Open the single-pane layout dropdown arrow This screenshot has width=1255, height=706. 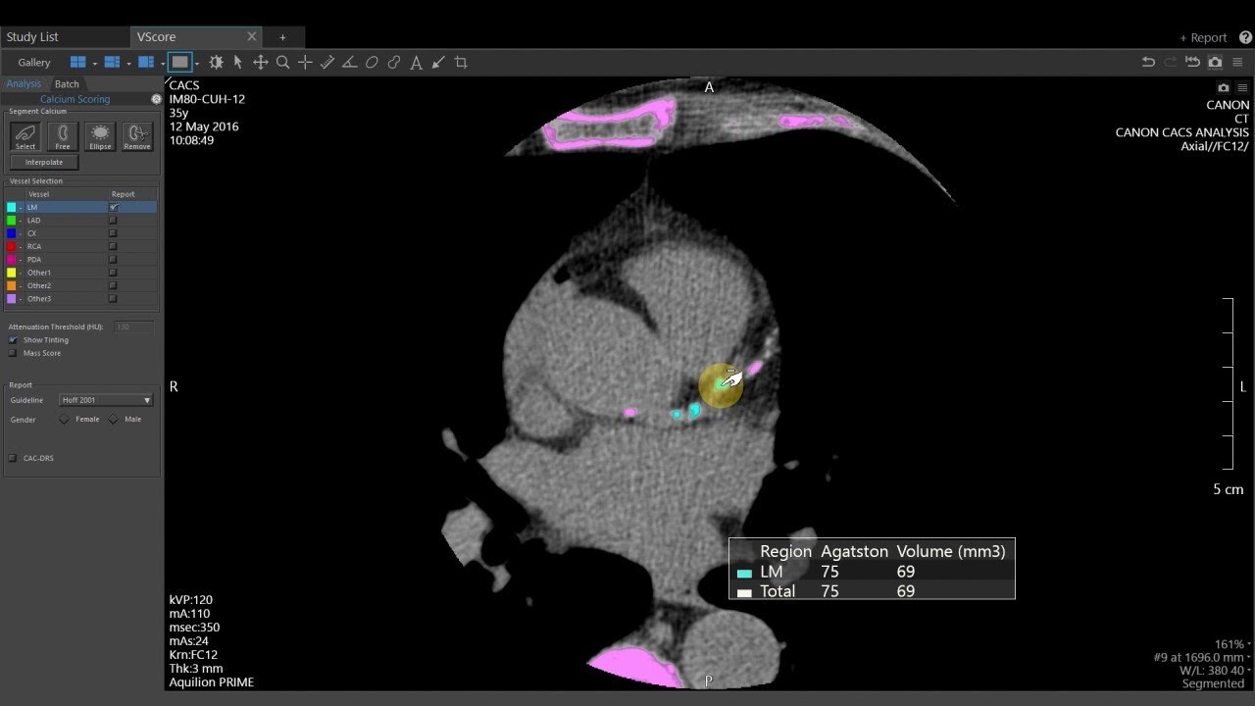click(x=197, y=63)
